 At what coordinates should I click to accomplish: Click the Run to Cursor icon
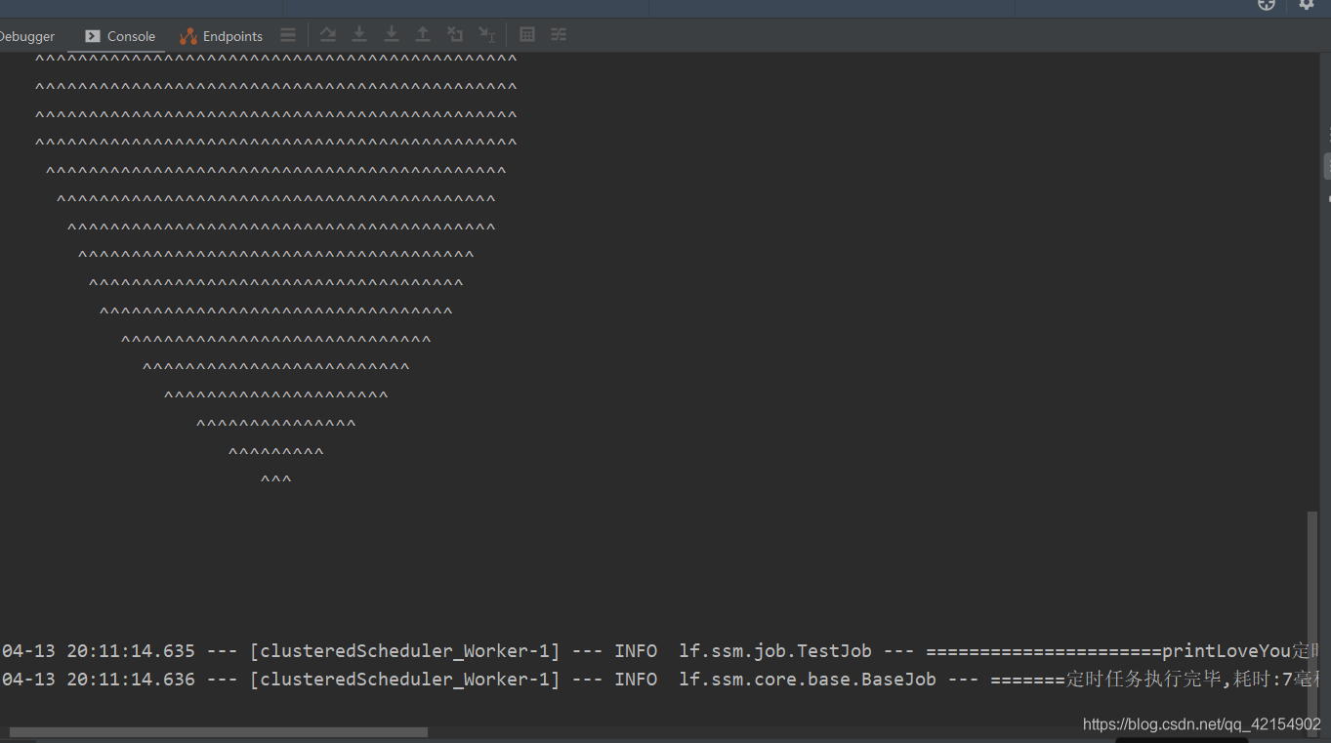487,35
